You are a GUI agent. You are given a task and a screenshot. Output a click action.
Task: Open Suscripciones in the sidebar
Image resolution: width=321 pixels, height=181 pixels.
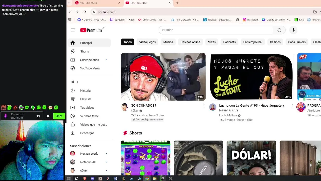[89, 60]
